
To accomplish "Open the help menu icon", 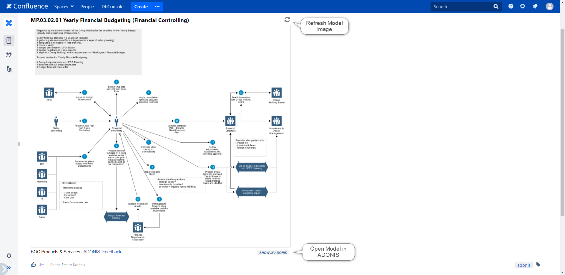I will [511, 6].
